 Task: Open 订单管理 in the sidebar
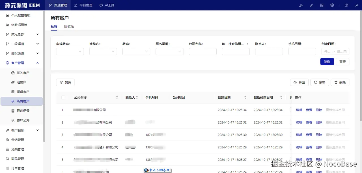[22, 168]
